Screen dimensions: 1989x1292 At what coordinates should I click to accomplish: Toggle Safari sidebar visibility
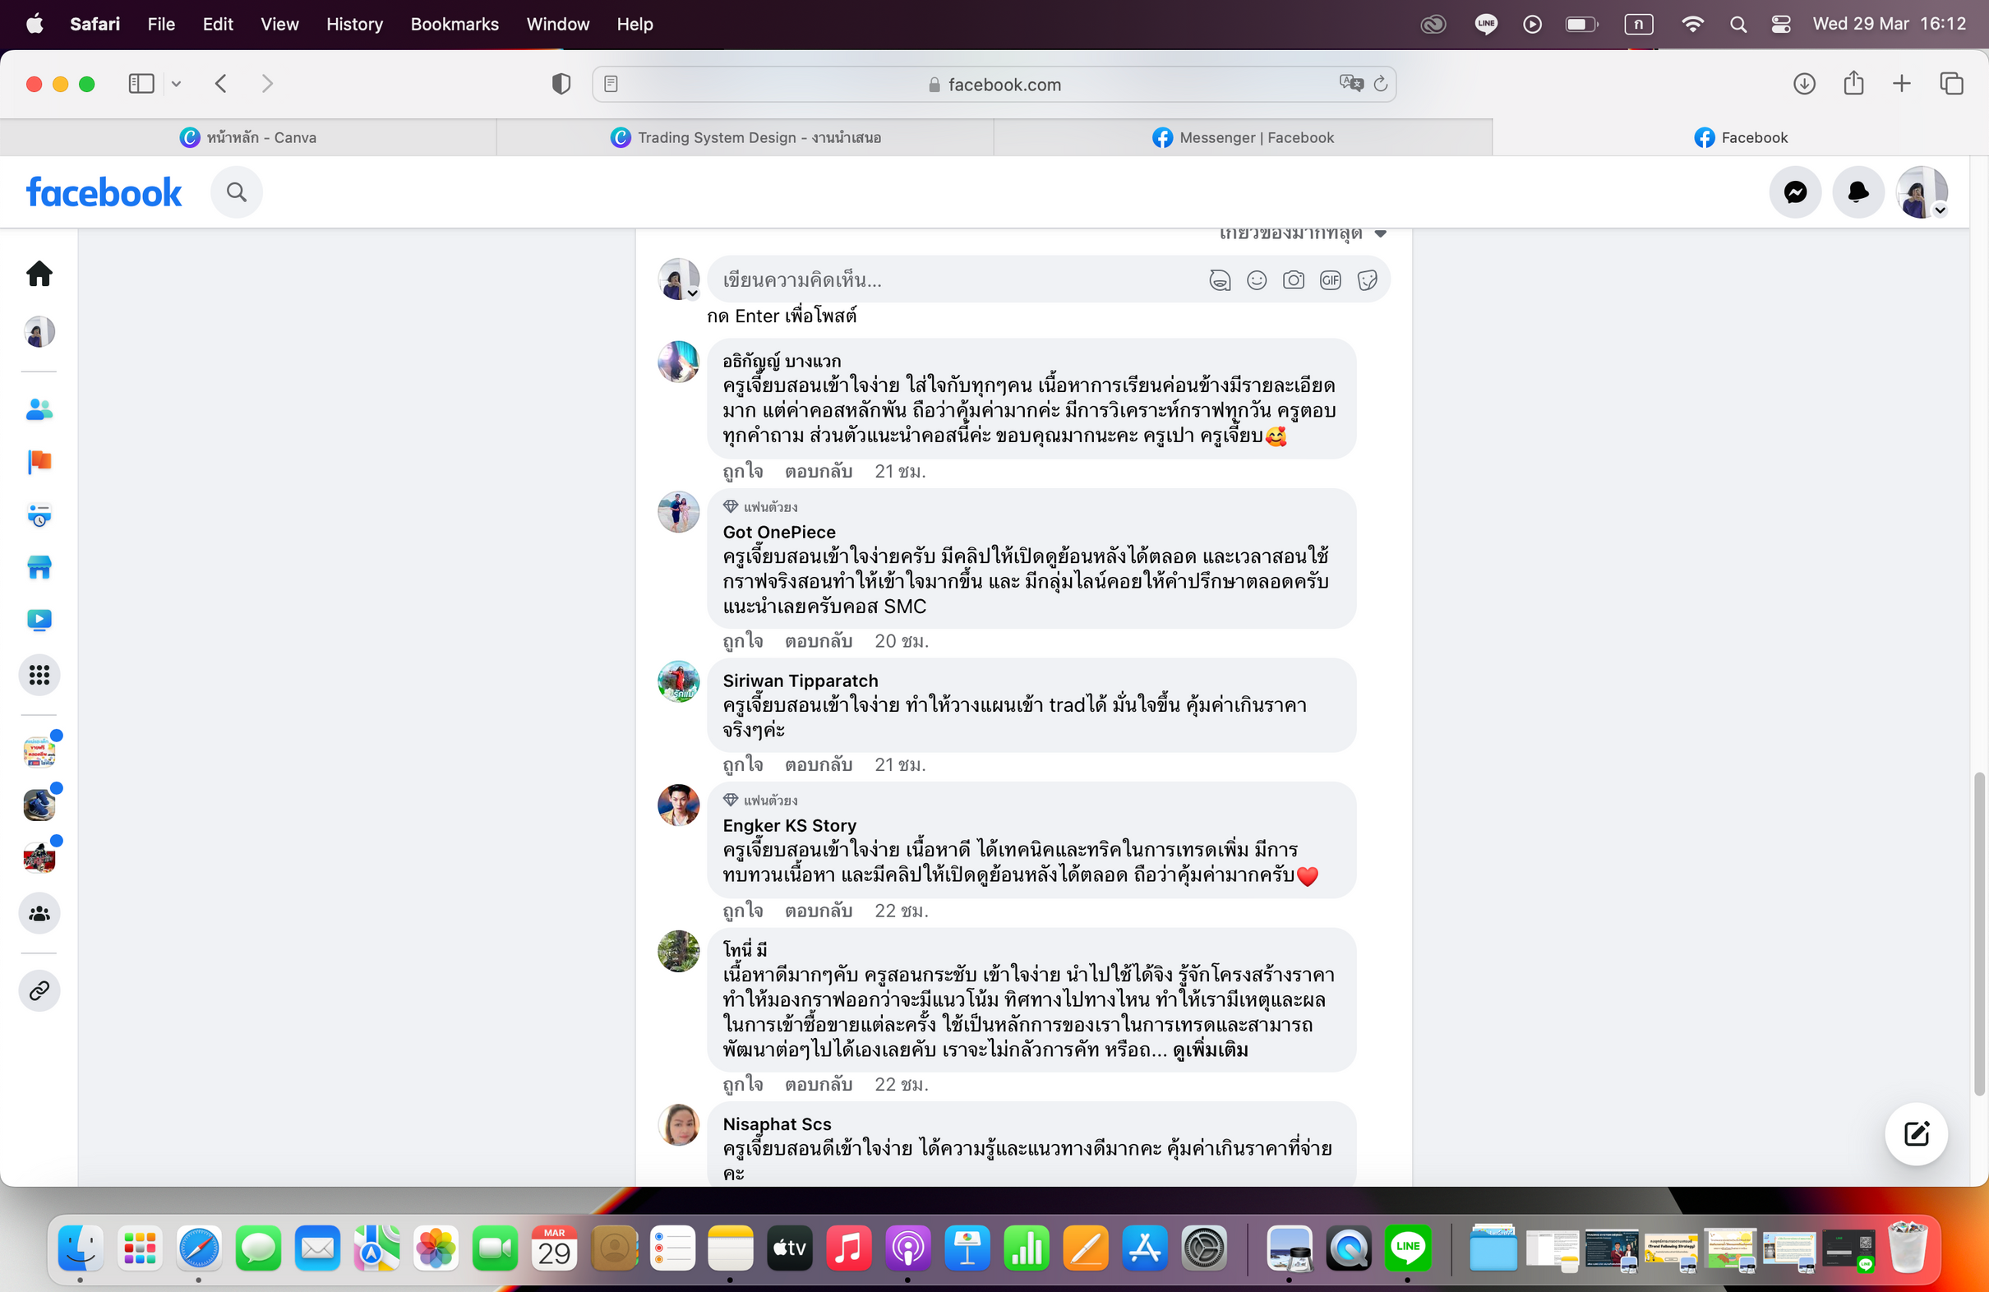click(141, 84)
